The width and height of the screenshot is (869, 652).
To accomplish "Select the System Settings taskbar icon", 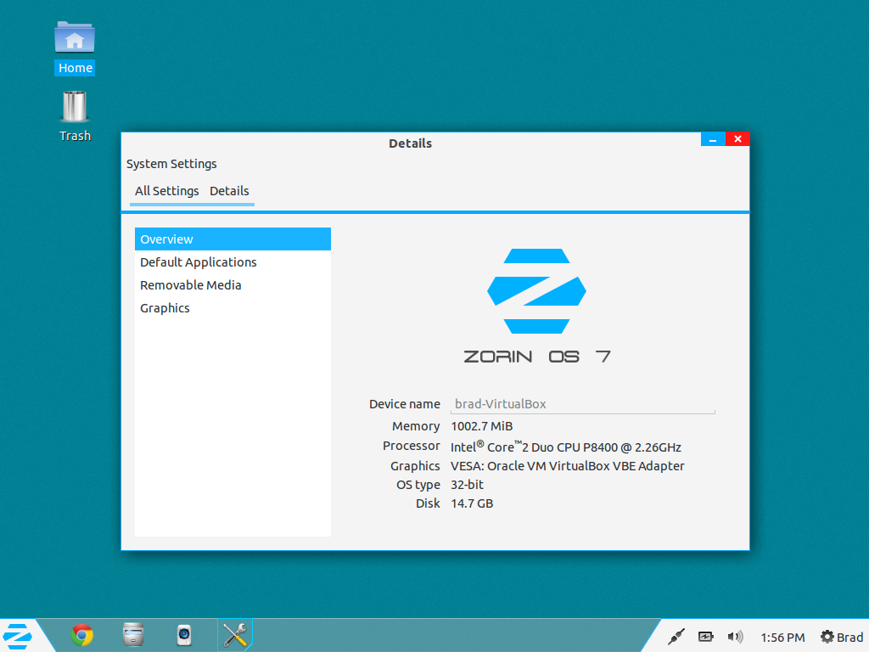I will (235, 635).
